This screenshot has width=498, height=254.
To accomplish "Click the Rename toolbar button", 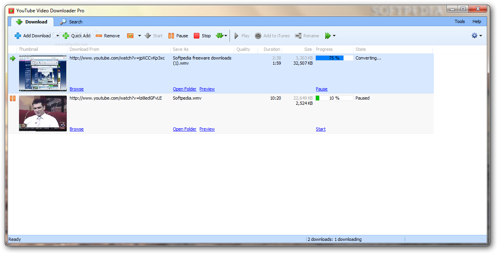I will 307,36.
